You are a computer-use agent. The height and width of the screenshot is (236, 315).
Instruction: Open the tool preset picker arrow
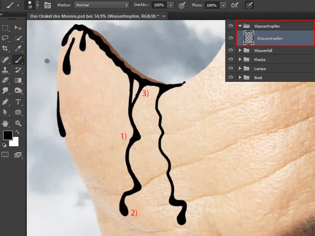tap(18, 5)
